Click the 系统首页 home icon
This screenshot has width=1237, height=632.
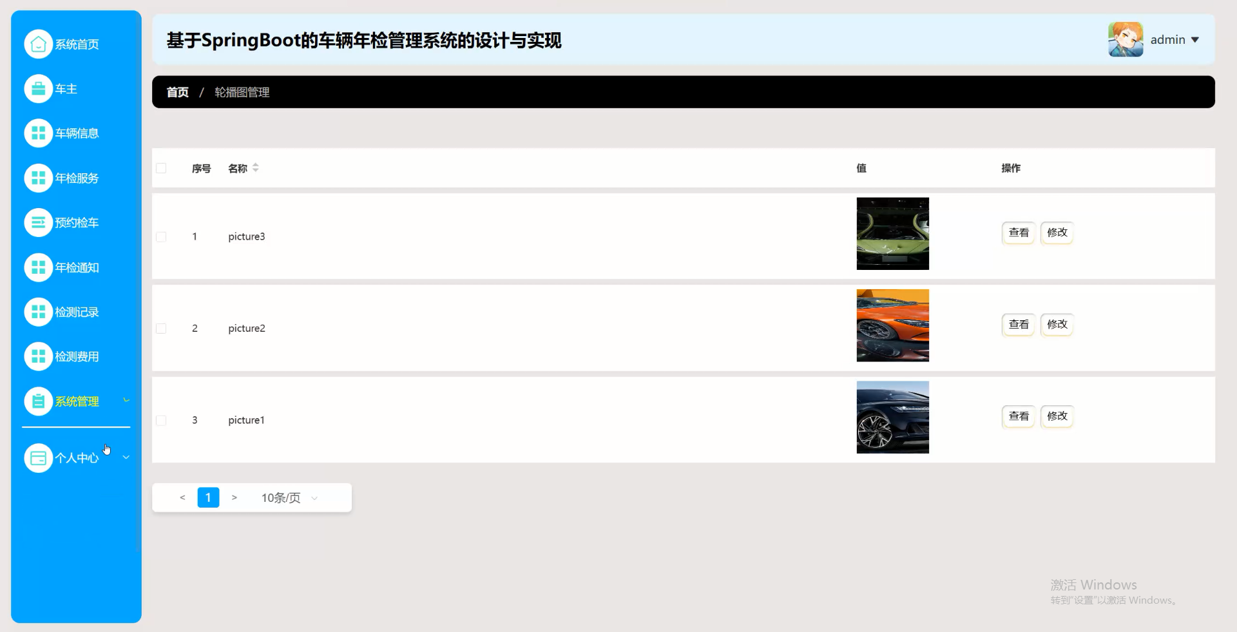38,44
